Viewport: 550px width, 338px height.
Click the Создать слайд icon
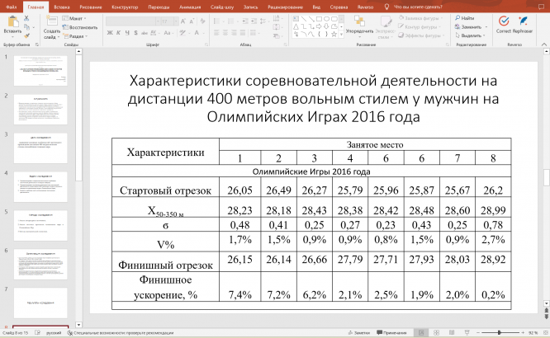pyautogui.click(x=52, y=21)
